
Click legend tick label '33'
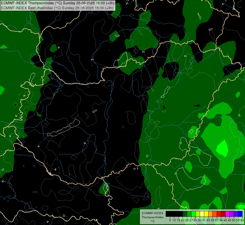point(208,220)
